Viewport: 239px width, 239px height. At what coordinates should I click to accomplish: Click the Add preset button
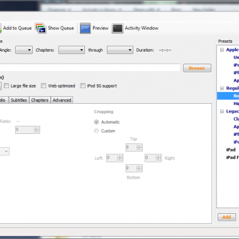click(226, 217)
